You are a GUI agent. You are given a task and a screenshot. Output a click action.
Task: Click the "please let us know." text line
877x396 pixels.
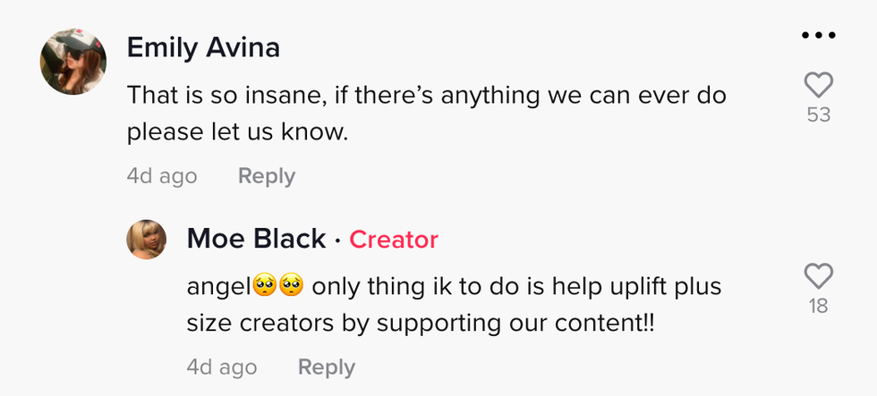pyautogui.click(x=236, y=132)
